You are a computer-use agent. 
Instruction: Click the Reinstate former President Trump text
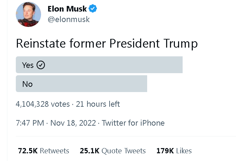coord(107,43)
